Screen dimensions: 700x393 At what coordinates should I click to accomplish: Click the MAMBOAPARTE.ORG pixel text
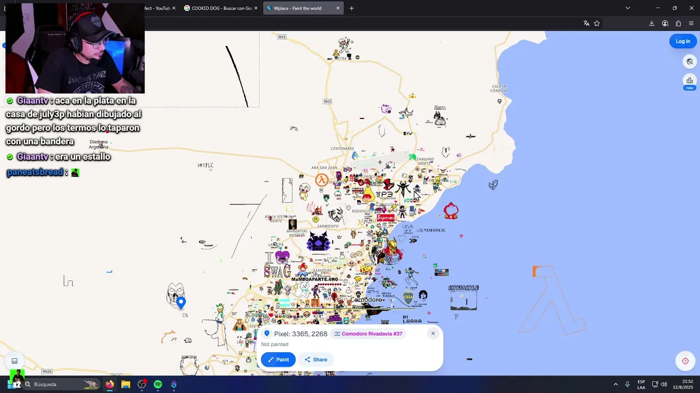(314, 279)
